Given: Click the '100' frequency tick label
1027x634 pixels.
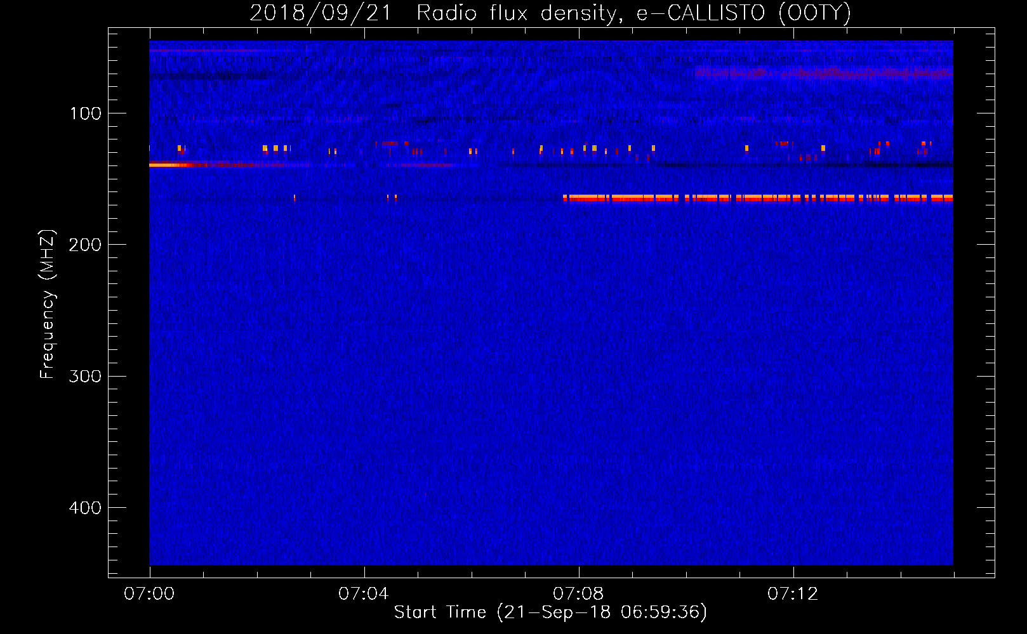Looking at the screenshot, I should pyautogui.click(x=86, y=113).
